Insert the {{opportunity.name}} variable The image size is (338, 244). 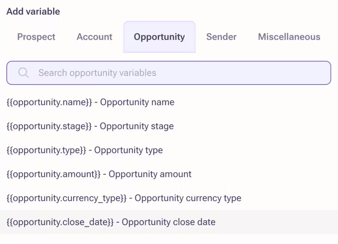[x=49, y=102]
